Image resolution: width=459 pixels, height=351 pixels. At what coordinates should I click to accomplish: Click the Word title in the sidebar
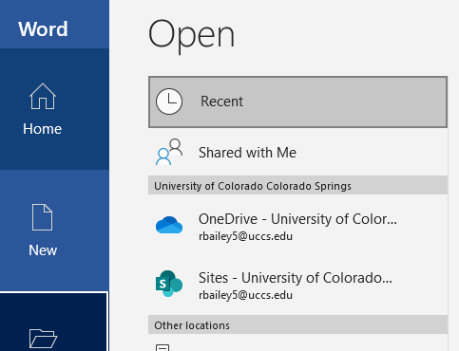click(x=43, y=29)
